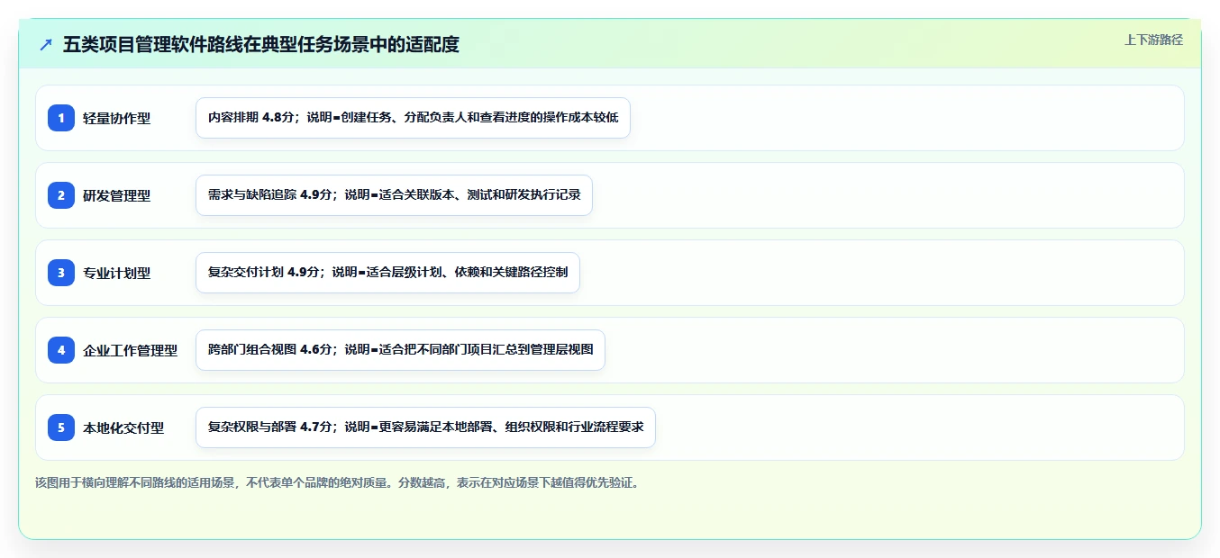Select the number 2 badge
This screenshot has width=1220, height=558.
click(x=61, y=195)
